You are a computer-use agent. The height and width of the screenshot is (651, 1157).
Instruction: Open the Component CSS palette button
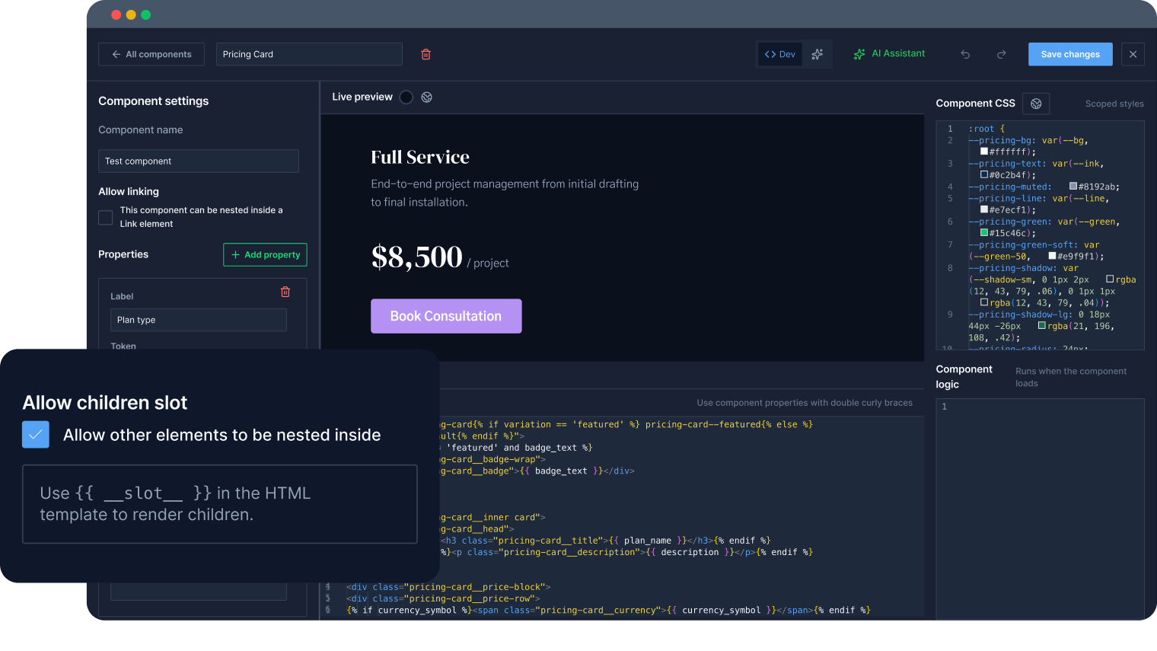pyautogui.click(x=1036, y=104)
